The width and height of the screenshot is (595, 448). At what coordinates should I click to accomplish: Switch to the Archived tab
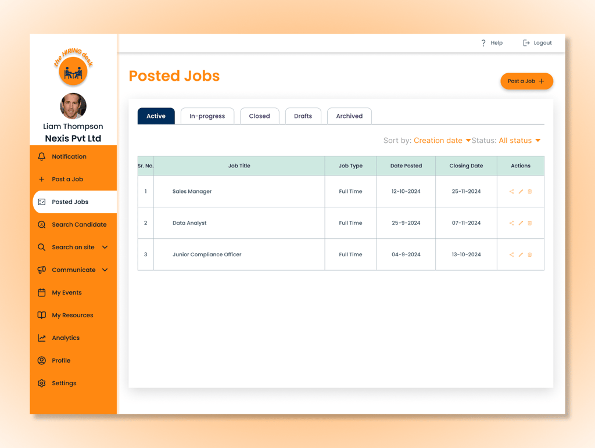point(349,116)
